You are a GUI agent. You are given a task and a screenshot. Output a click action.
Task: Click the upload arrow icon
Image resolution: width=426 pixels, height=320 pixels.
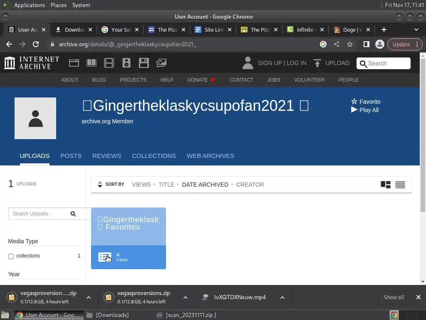pos(317,63)
